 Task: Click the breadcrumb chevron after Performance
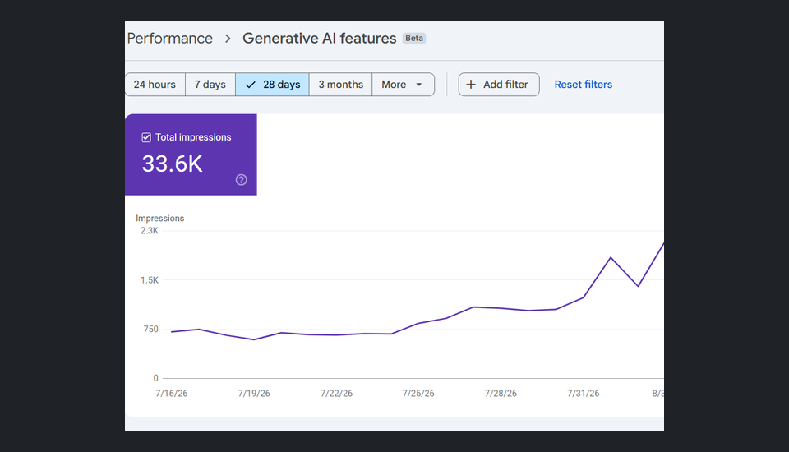228,39
